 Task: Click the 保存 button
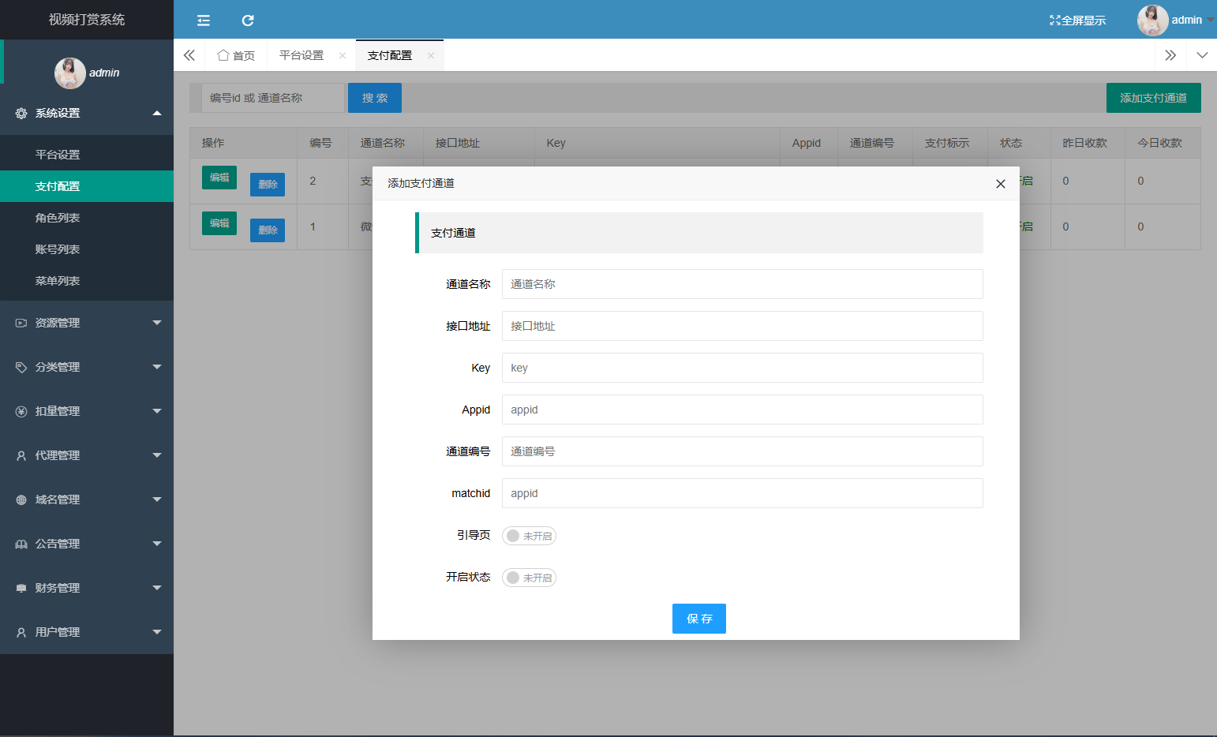[x=699, y=619]
